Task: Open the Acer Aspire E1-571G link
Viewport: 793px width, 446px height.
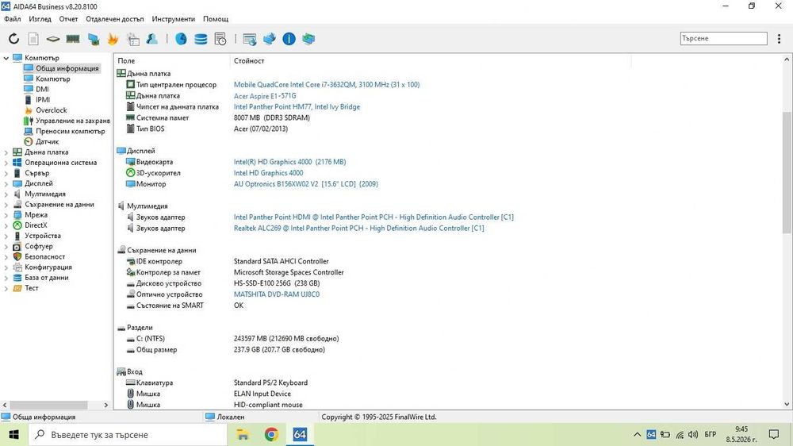Action: point(265,96)
